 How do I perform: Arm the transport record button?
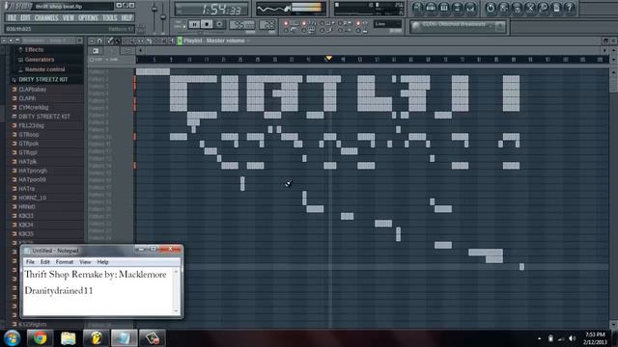(219, 24)
